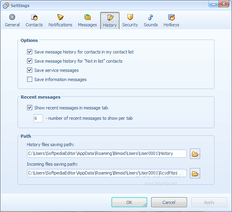Screen dimensions: 232x212
Task: Switch to History tab label
Action: (x=110, y=25)
